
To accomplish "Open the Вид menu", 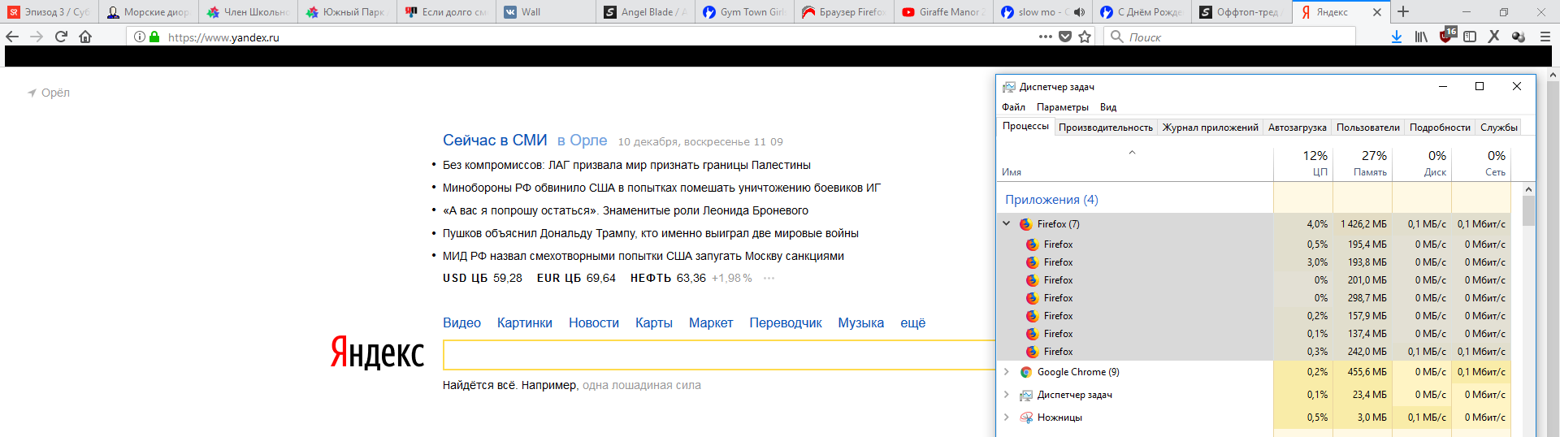I will click(1108, 107).
